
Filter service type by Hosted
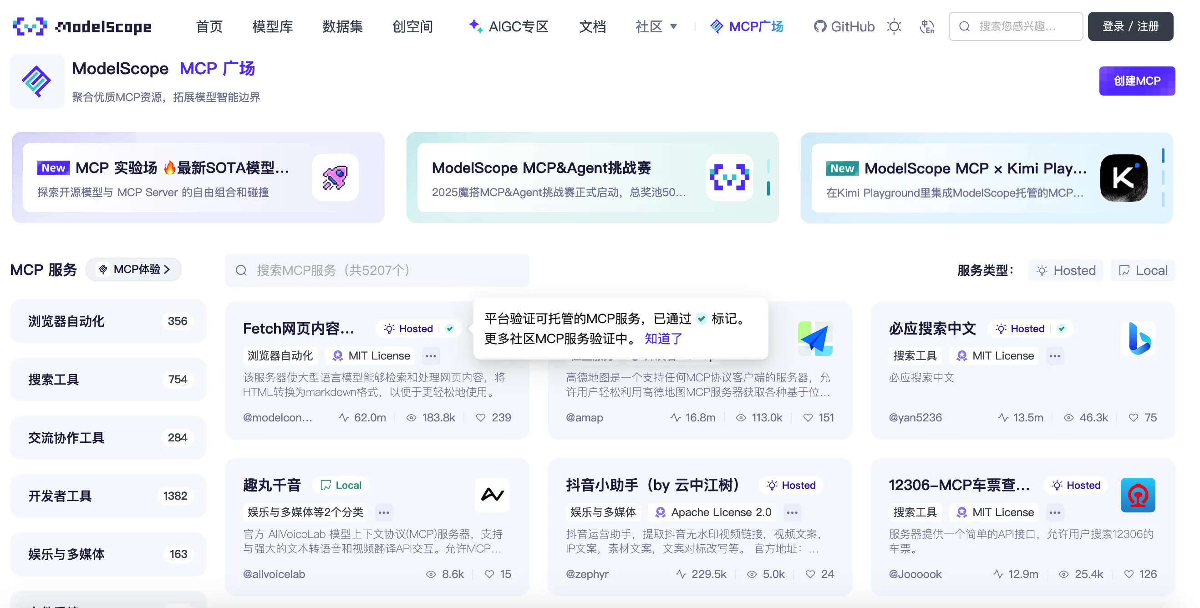click(x=1065, y=270)
